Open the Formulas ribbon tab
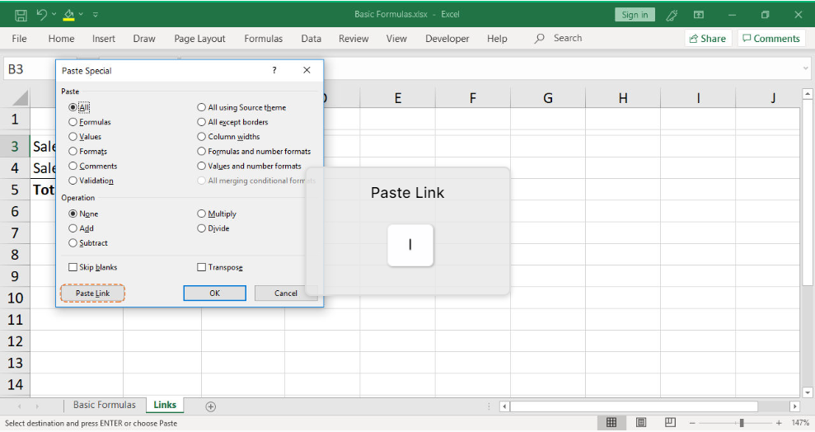 pos(264,39)
